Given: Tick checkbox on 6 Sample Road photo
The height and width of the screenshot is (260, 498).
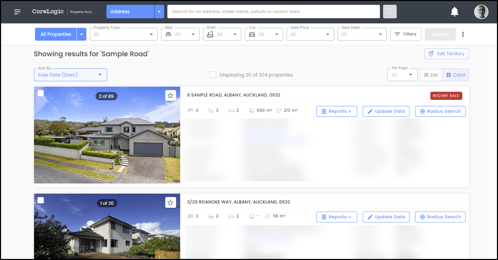Looking at the screenshot, I should 40,93.
